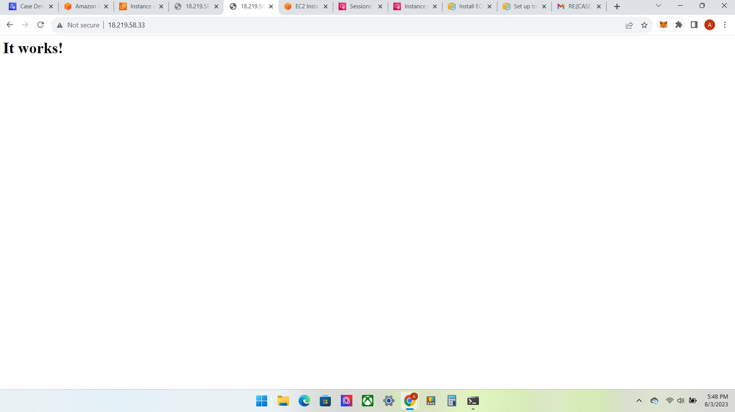Image resolution: width=735 pixels, height=412 pixels.
Task: Show hidden system tray icons
Action: pyautogui.click(x=639, y=401)
